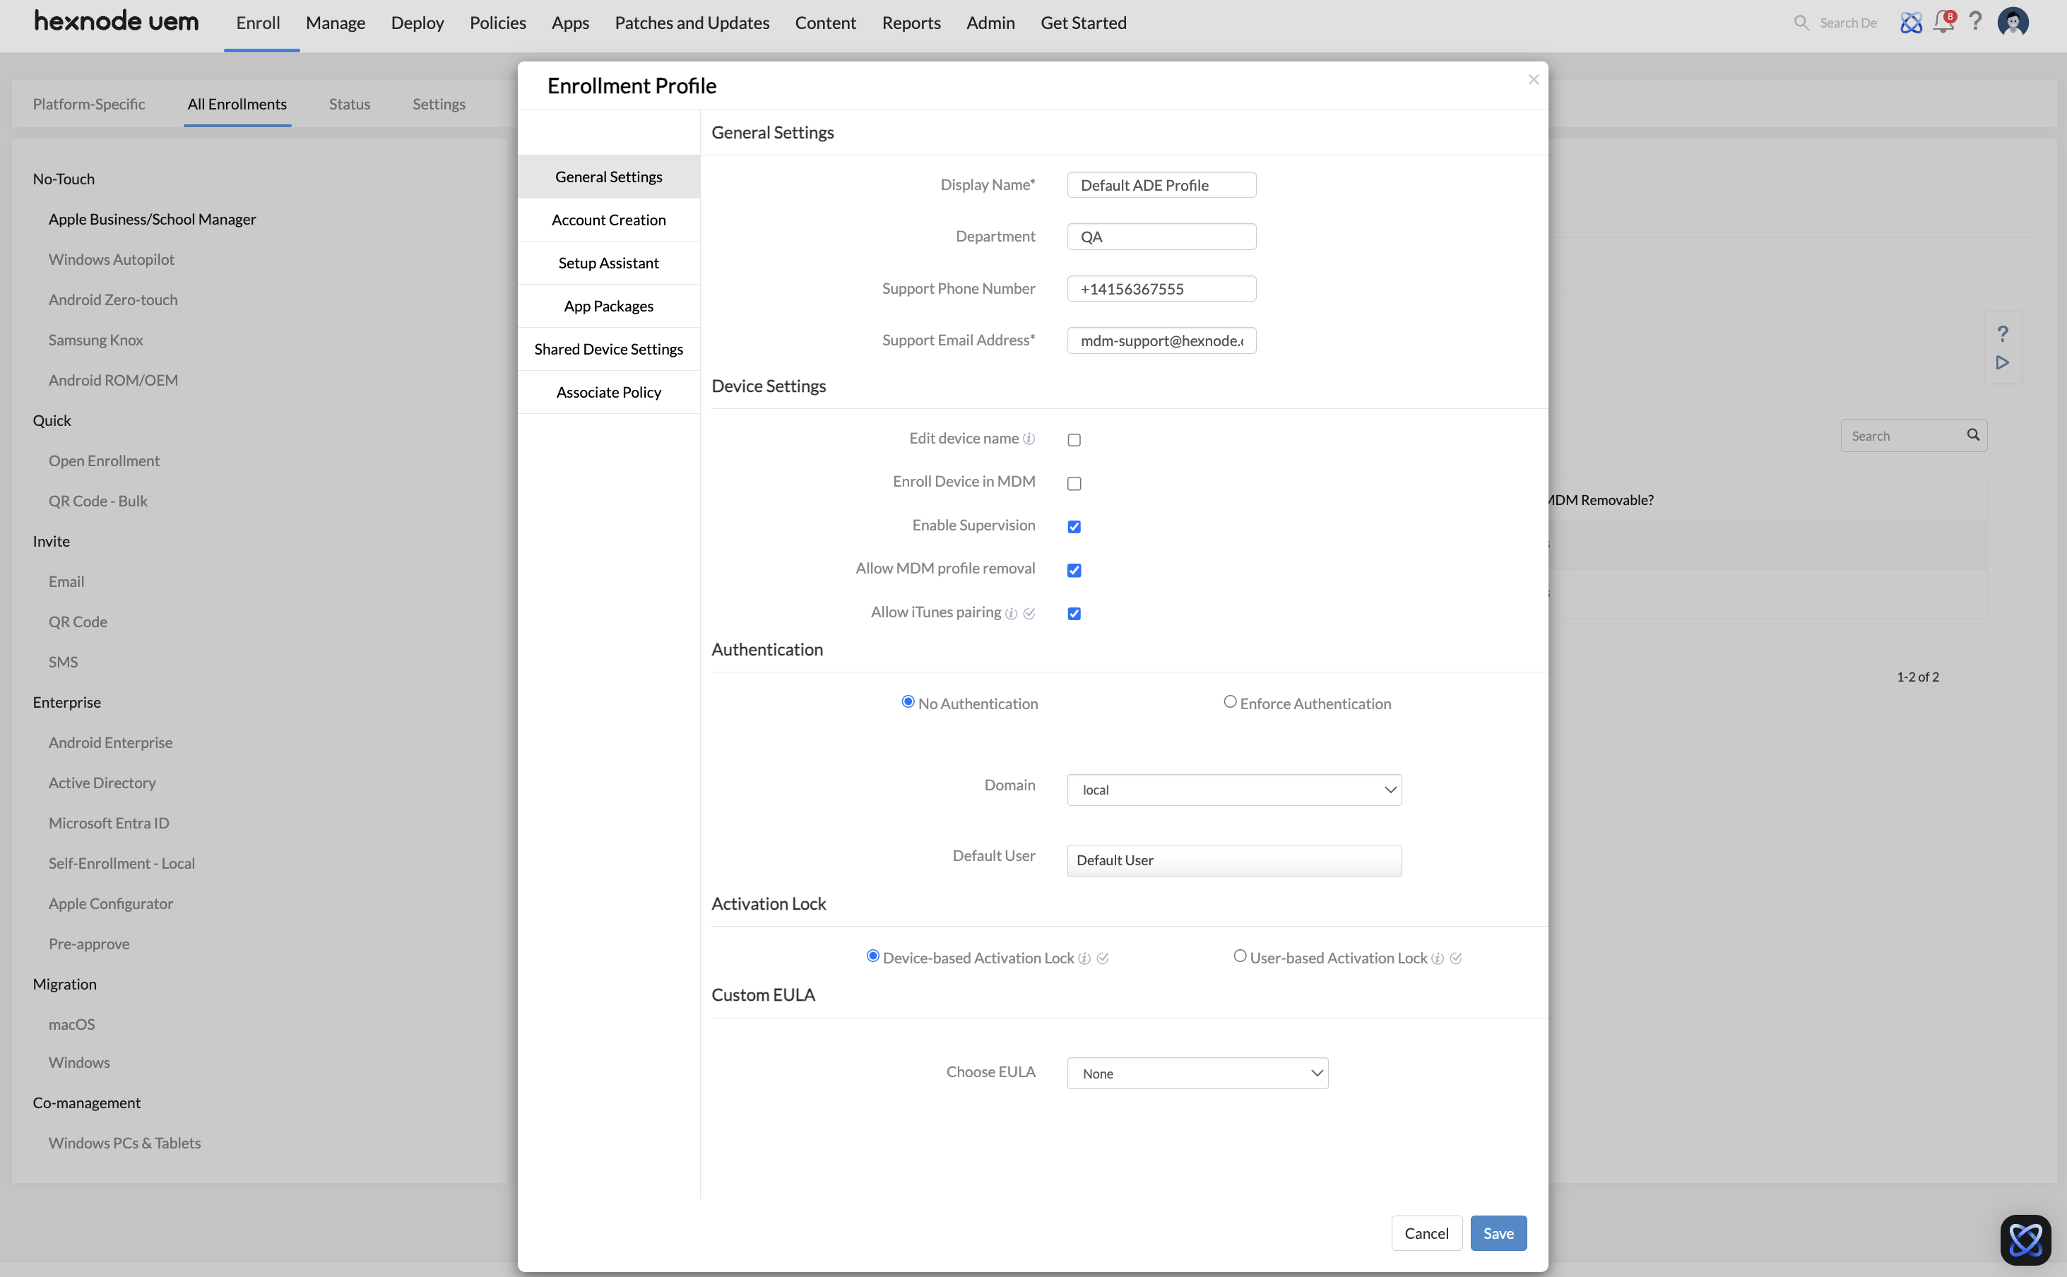
Task: Open Apple Business/School Manager
Action: click(x=152, y=219)
